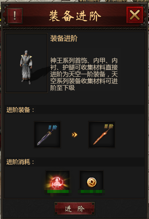Open the 月卡福利 tab at the top edge

(116, 1)
